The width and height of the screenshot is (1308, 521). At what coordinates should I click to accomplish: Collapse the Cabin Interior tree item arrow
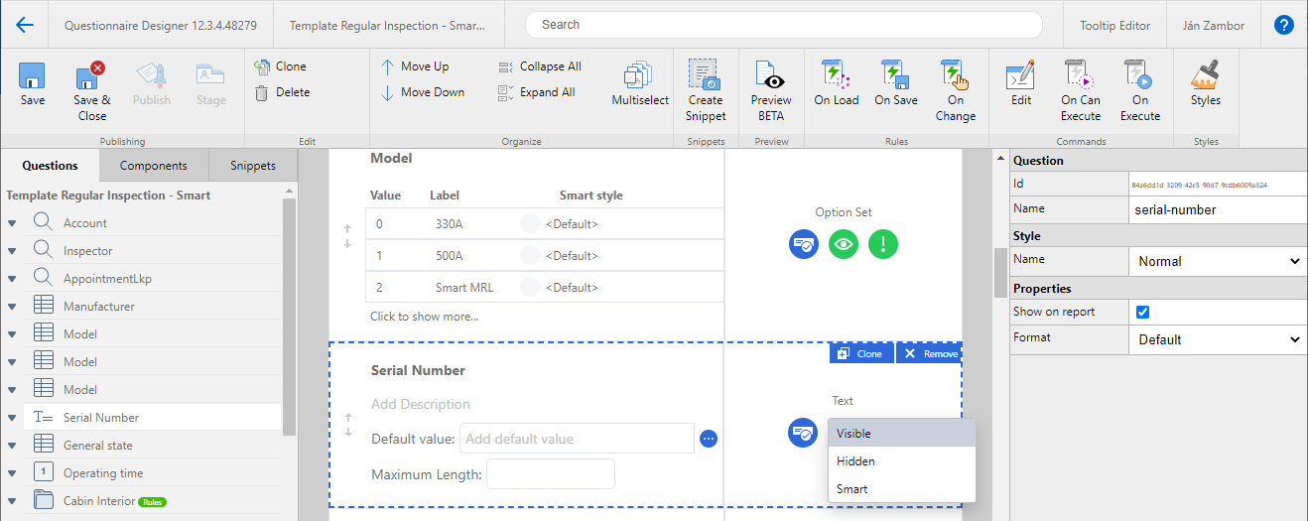[12, 501]
